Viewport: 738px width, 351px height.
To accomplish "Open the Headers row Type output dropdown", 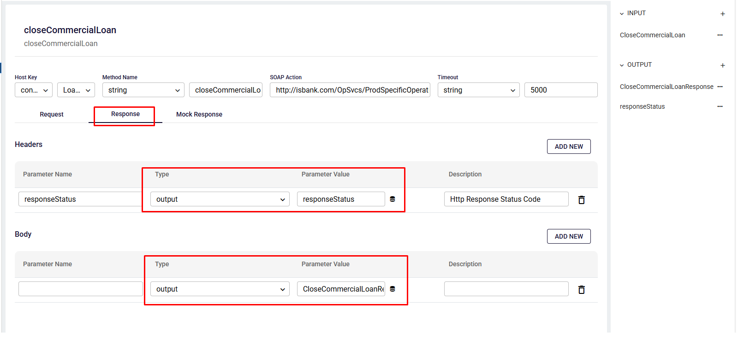I will pyautogui.click(x=220, y=199).
